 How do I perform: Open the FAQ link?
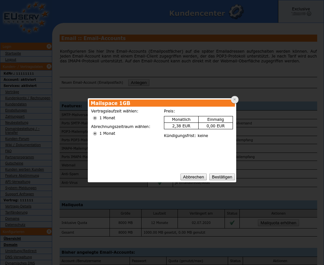8,151
